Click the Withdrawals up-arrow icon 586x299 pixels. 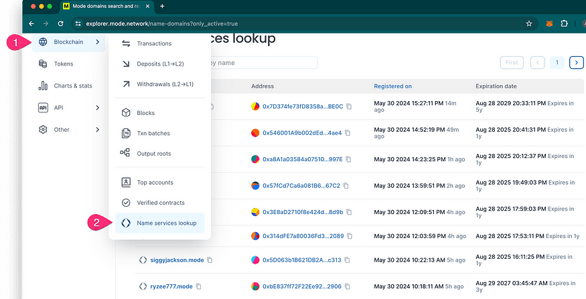tap(126, 84)
